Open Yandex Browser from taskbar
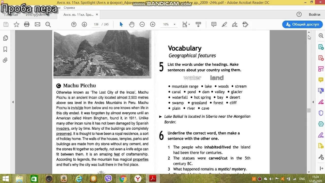The height and width of the screenshot is (183, 325). [138, 179]
